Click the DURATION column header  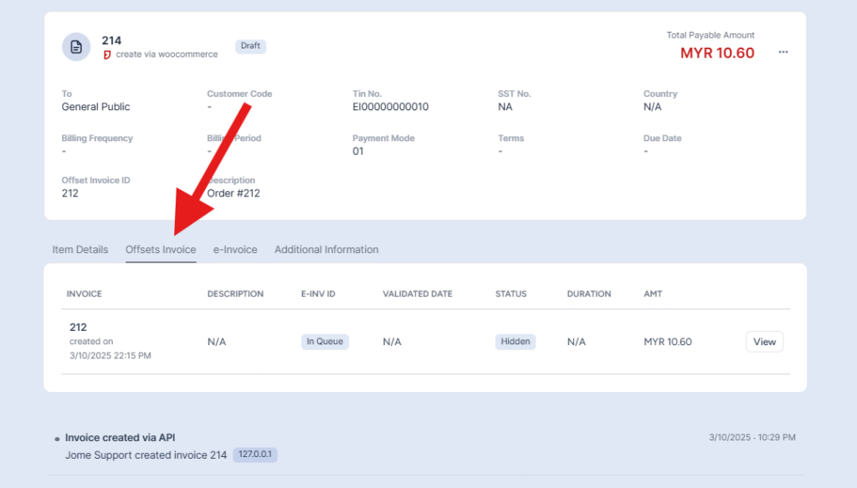588,293
